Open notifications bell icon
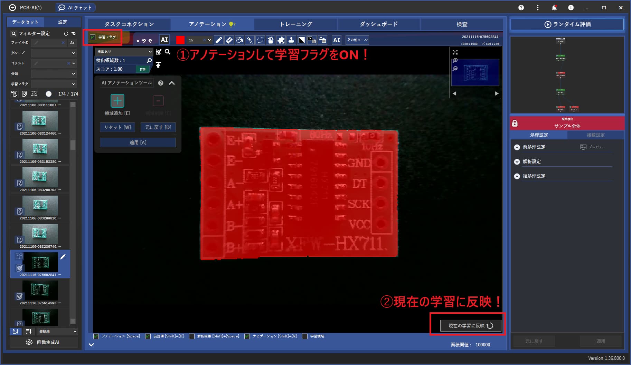The width and height of the screenshot is (631, 365). (554, 8)
